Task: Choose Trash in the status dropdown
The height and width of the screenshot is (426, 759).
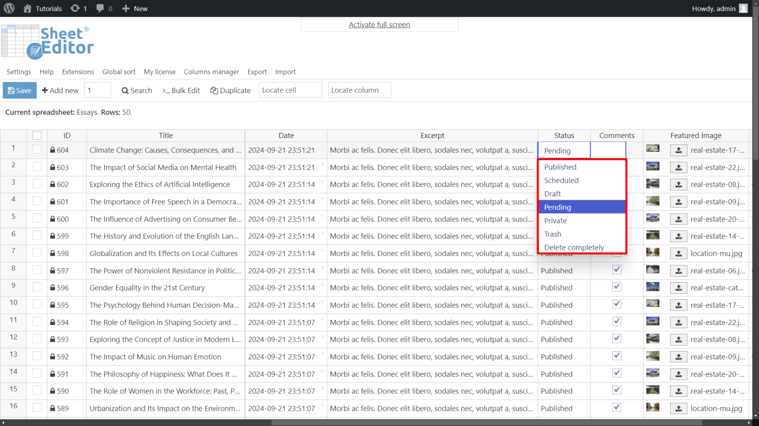Action: [552, 234]
